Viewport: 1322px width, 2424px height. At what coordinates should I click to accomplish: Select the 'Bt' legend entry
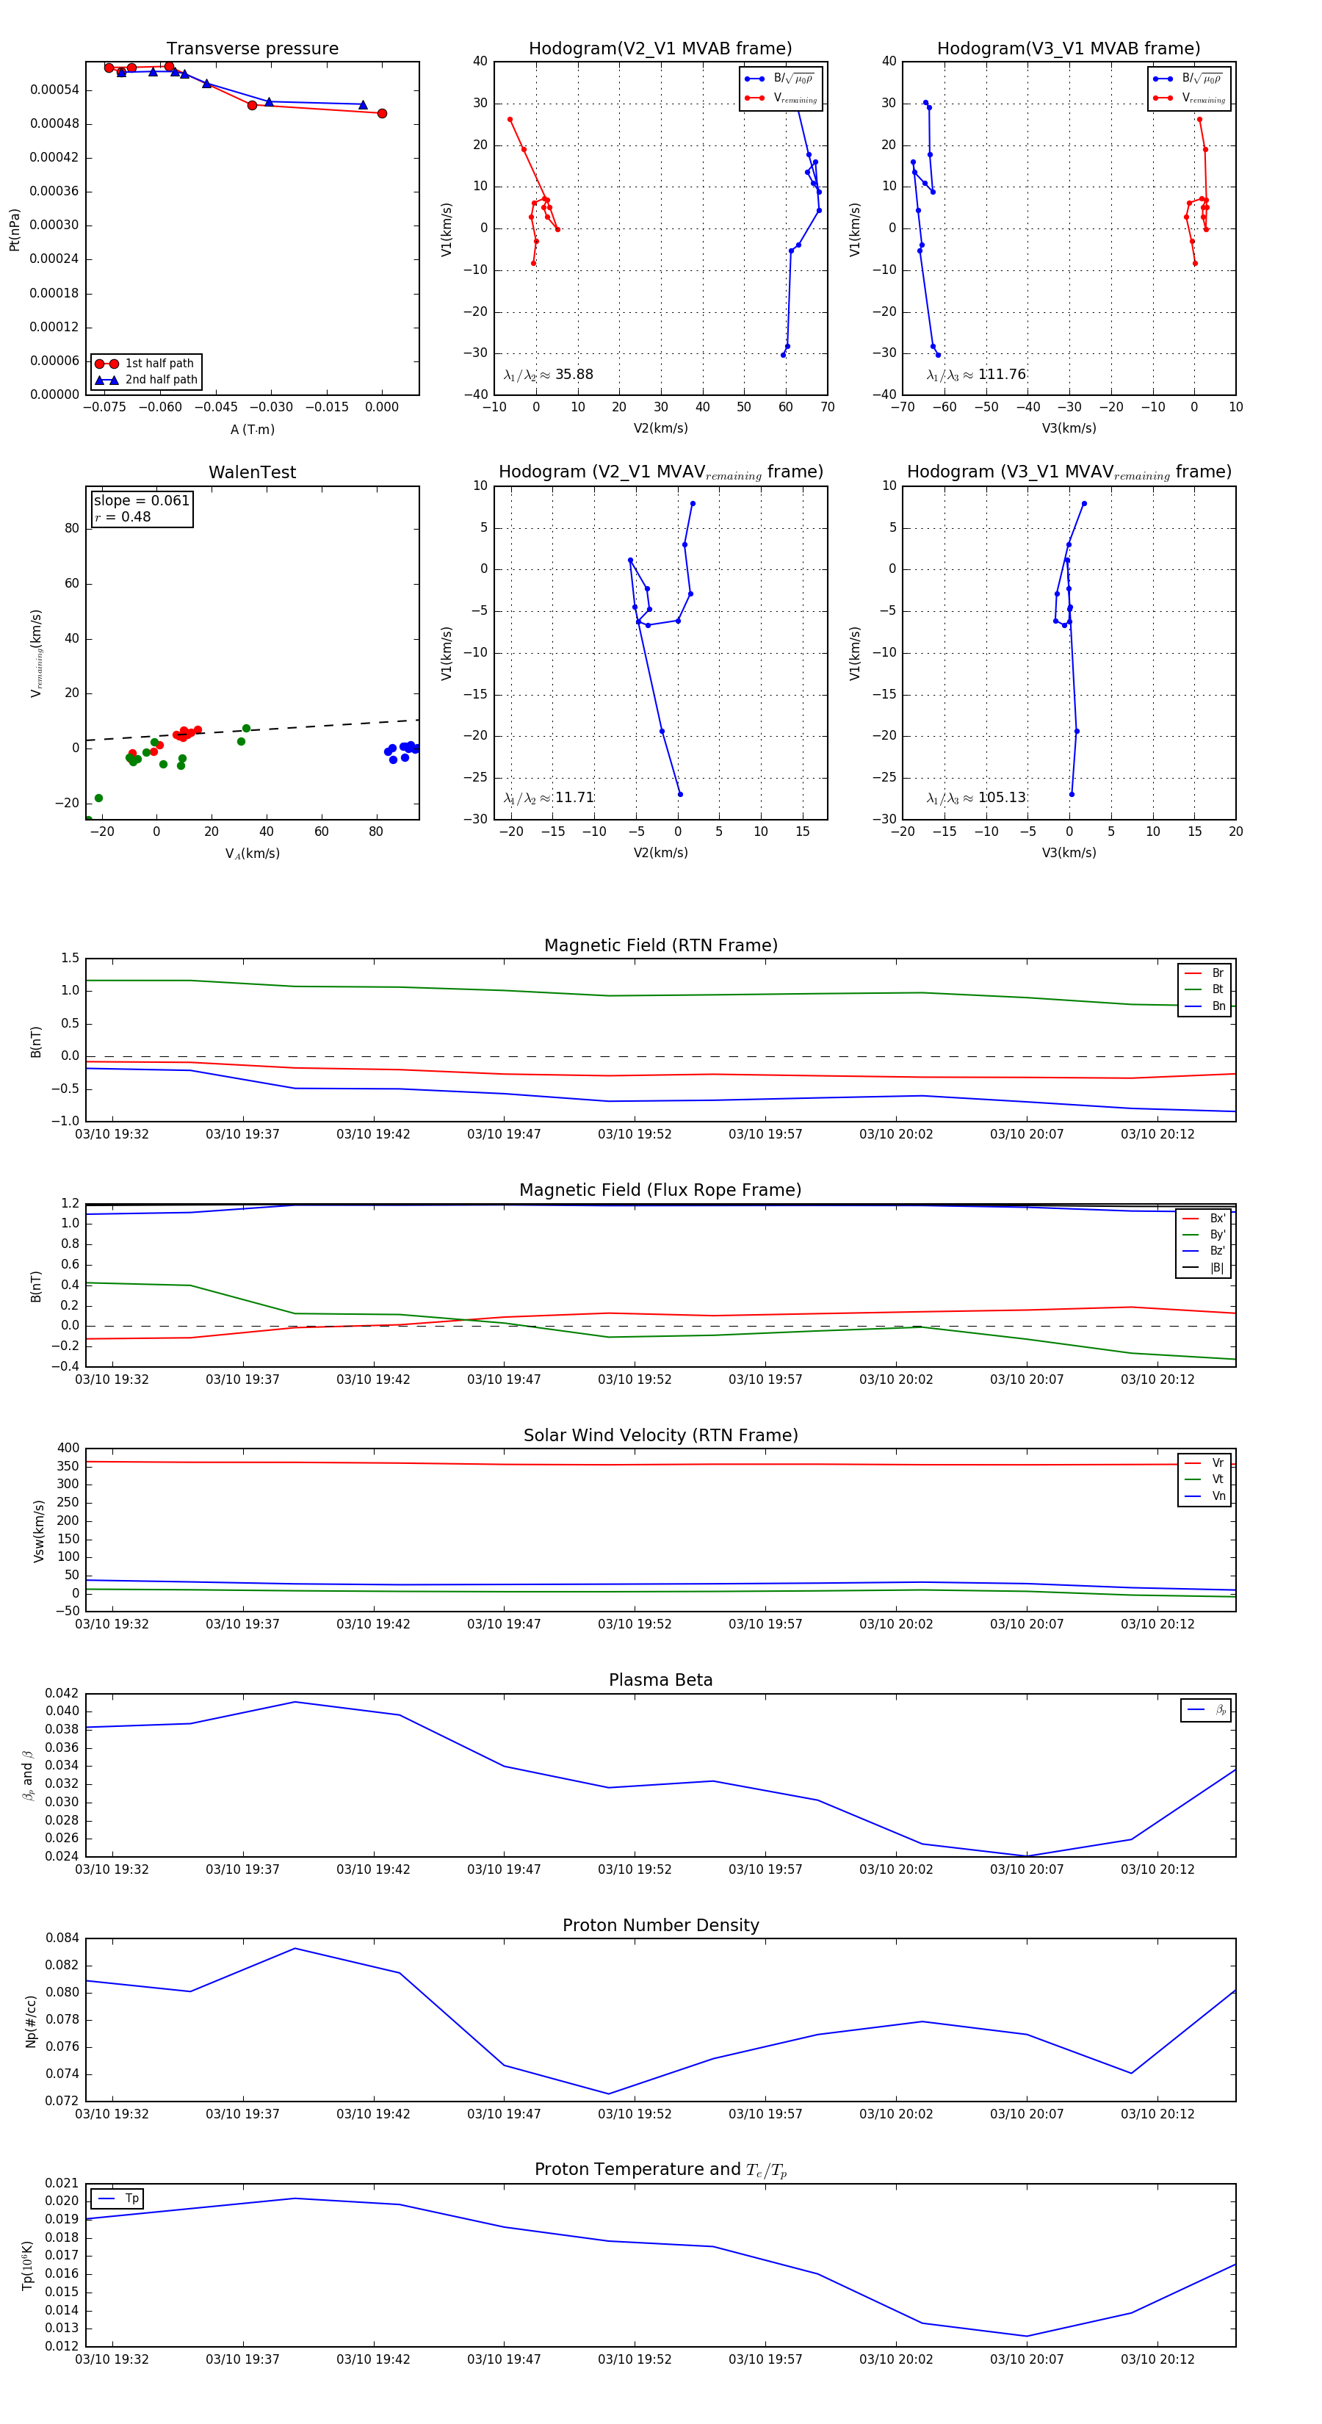(x=1204, y=989)
